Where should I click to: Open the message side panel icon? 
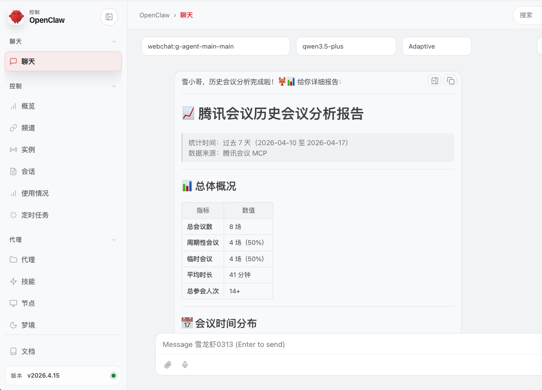pyautogui.click(x=435, y=81)
